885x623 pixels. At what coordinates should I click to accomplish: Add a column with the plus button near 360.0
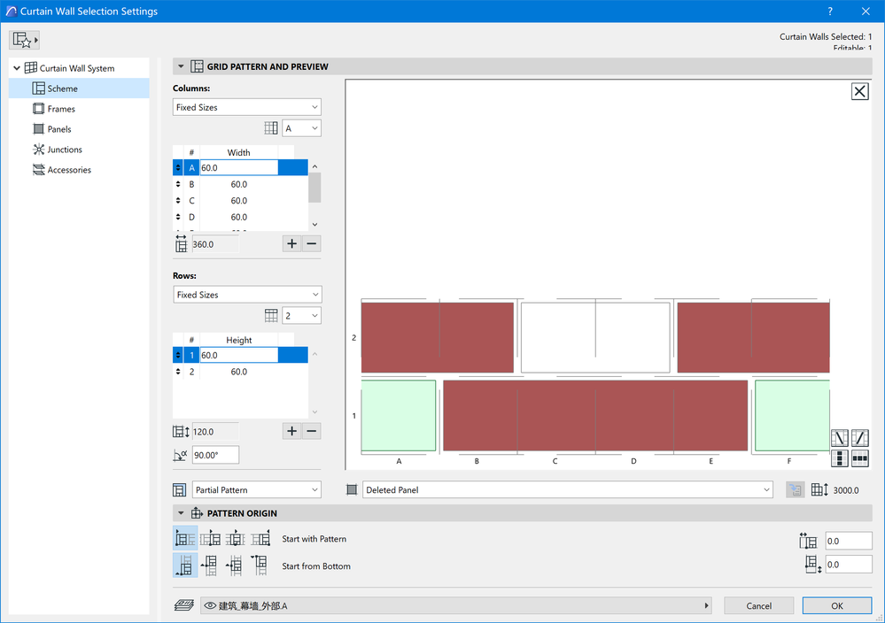[x=291, y=243]
